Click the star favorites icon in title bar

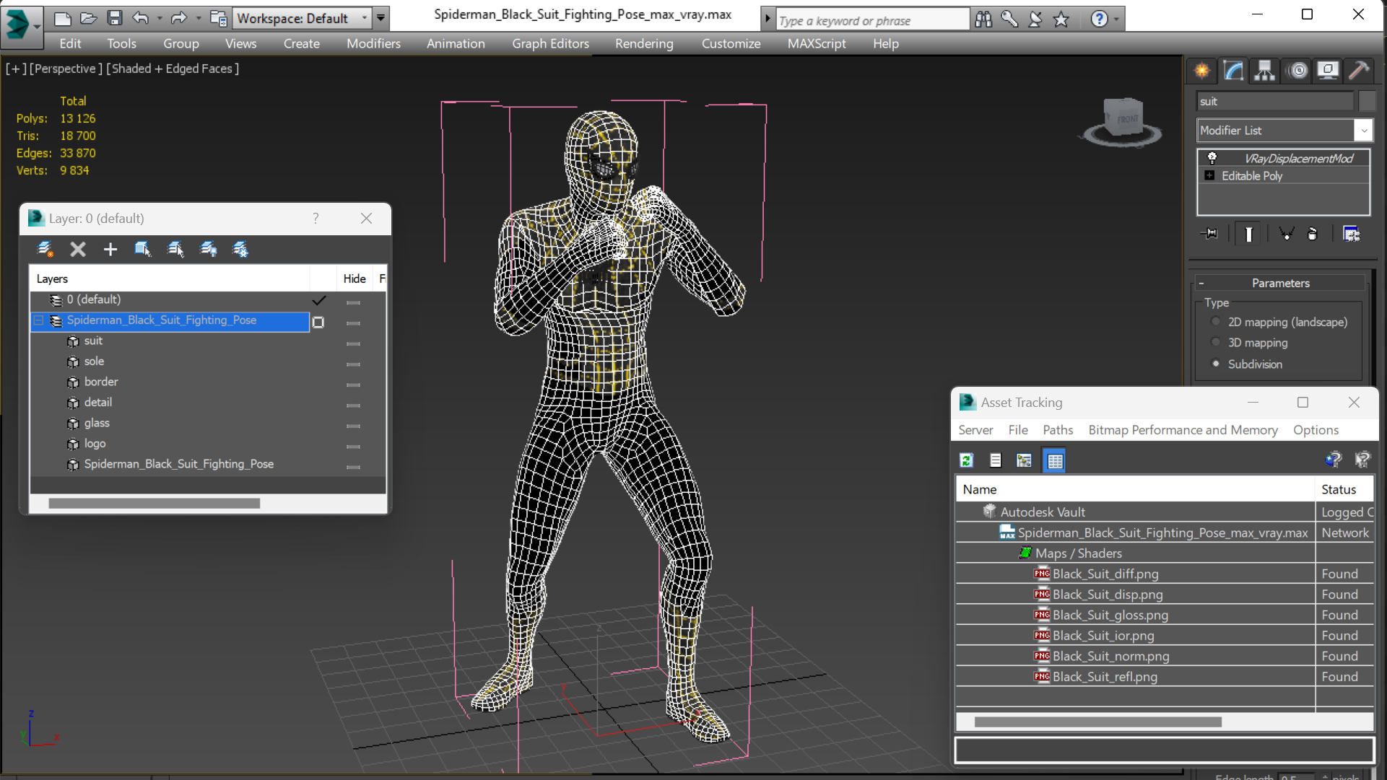click(x=1061, y=19)
